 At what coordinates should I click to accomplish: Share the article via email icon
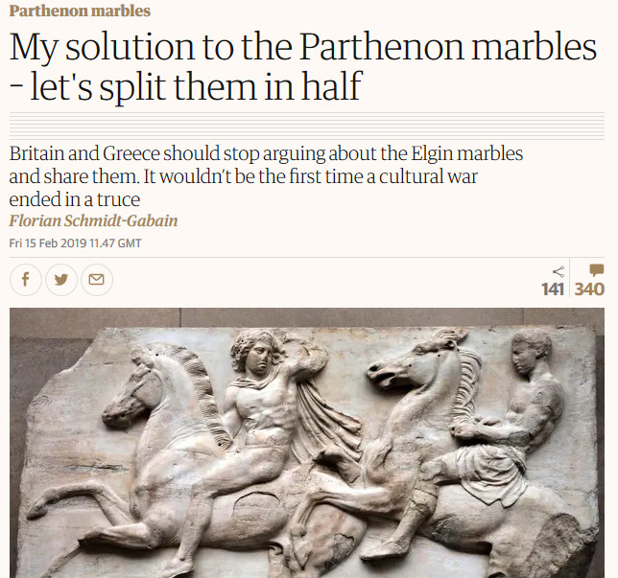click(97, 280)
